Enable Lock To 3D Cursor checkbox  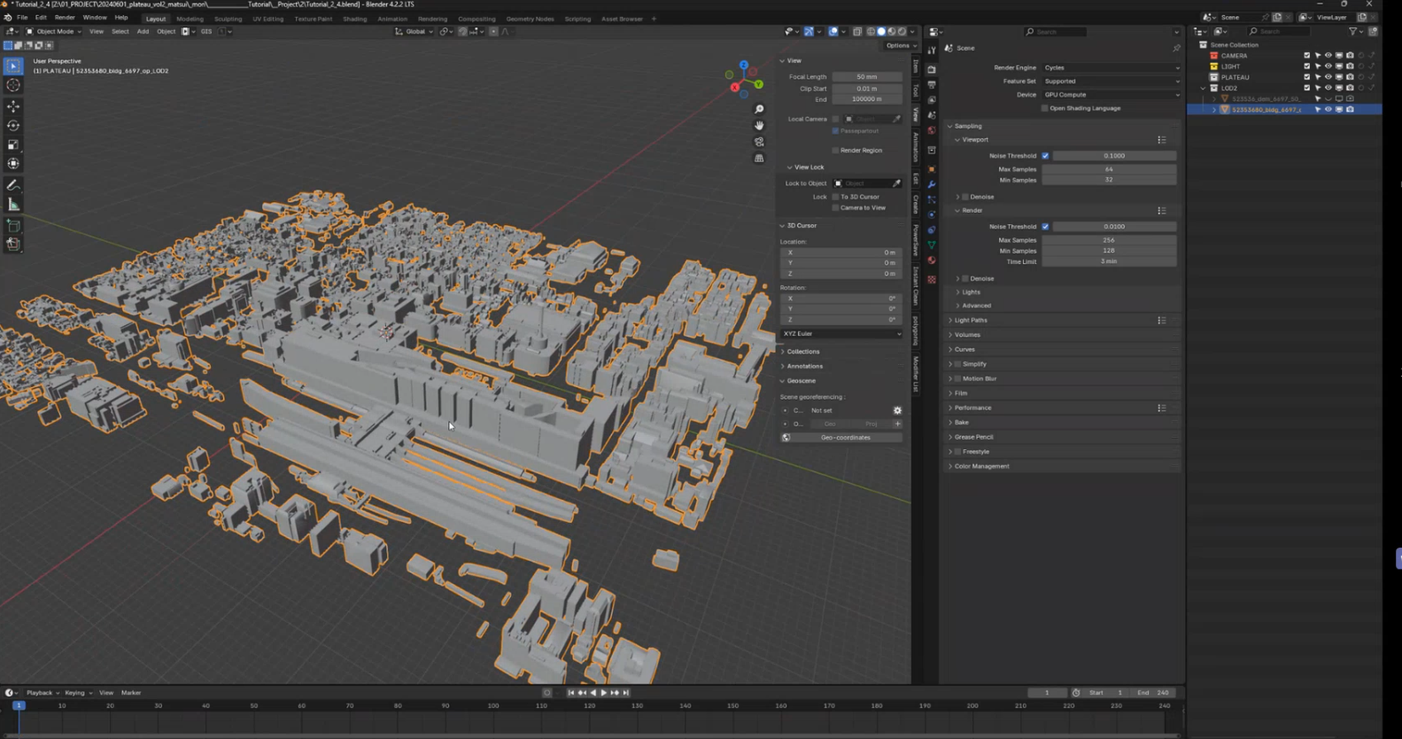click(x=835, y=197)
